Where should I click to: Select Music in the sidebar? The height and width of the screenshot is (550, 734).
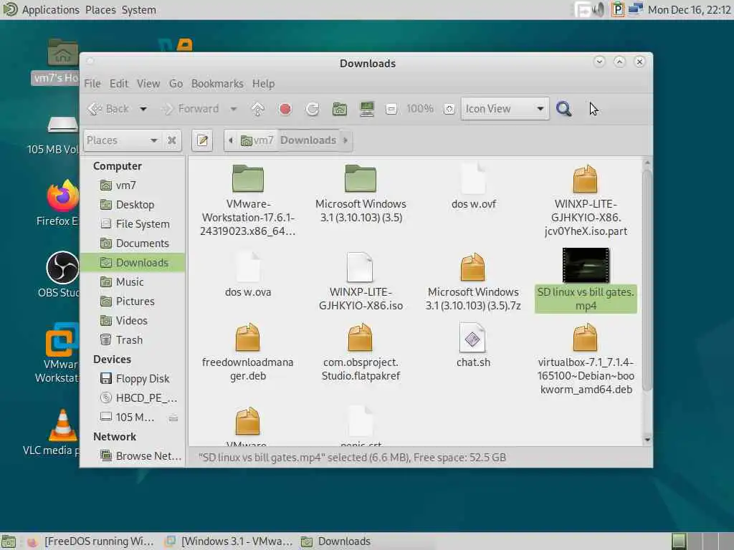(133, 282)
